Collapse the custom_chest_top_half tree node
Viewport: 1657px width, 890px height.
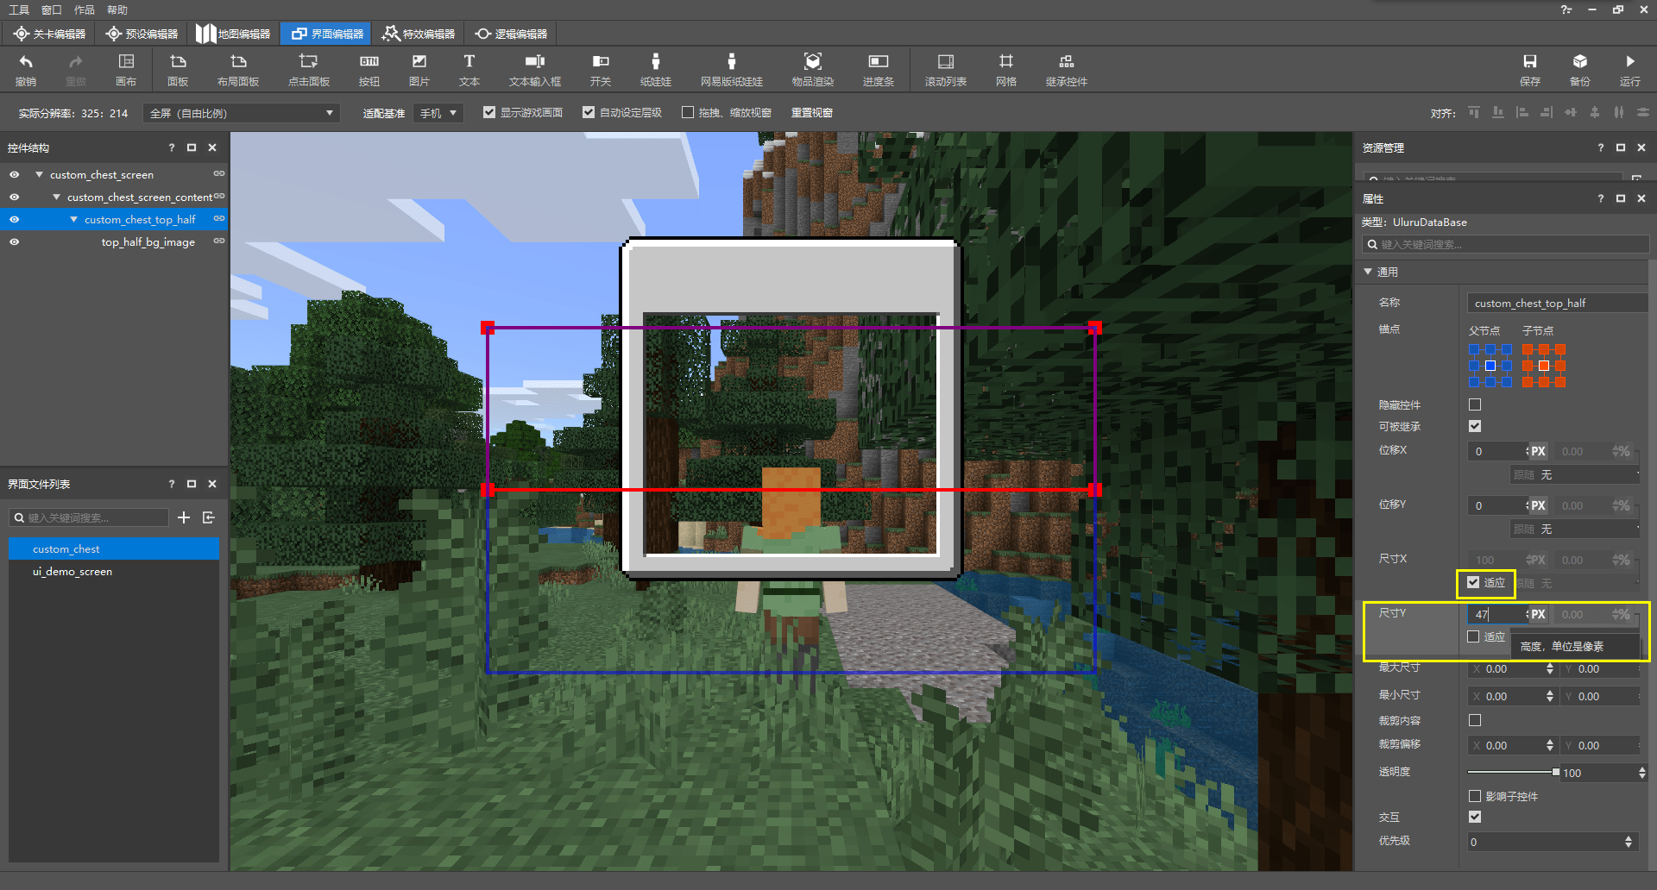(73, 220)
